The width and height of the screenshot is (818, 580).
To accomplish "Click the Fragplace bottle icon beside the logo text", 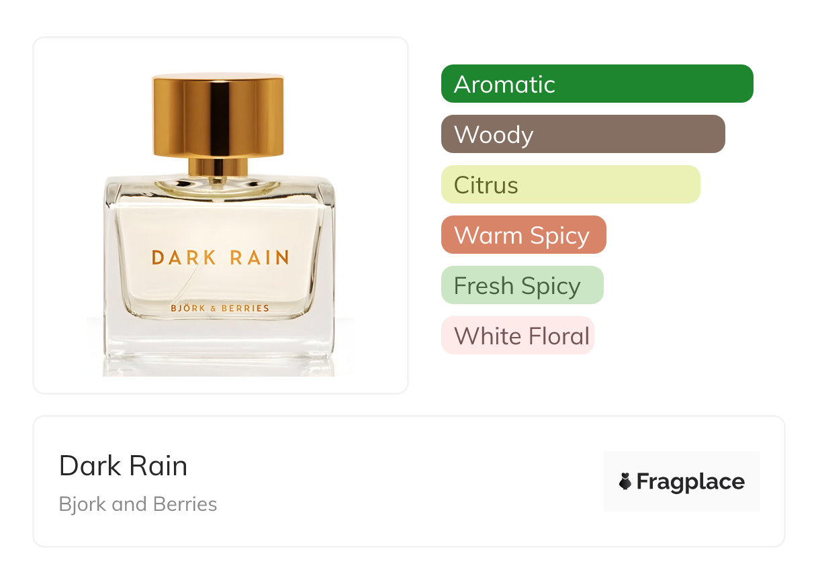I will [x=625, y=481].
